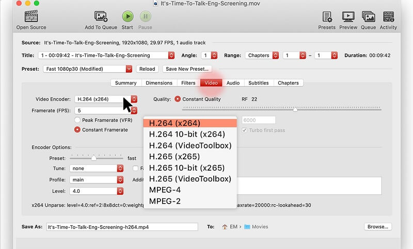Viewport: 413px width, 249px height.
Task: Adjust the Constant Quality RF slider
Action: [x=295, y=109]
